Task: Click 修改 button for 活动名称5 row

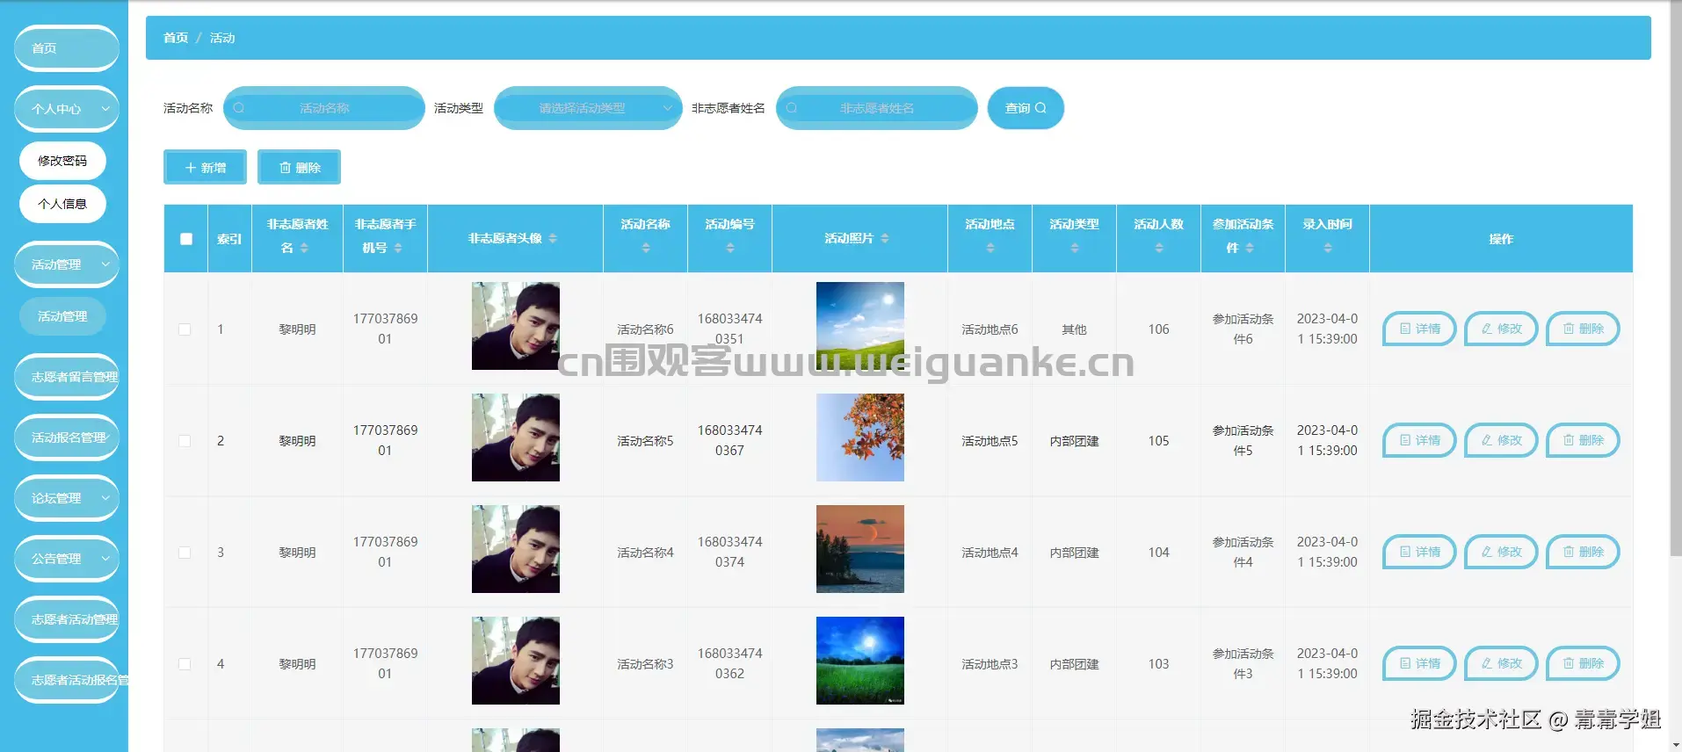Action: point(1501,440)
